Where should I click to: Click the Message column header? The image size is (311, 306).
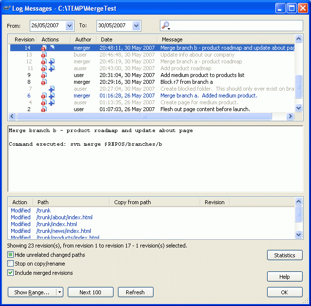click(226, 39)
